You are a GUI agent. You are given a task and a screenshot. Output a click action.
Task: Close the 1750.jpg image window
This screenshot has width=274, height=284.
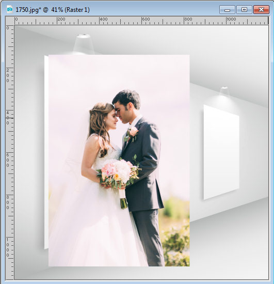[261, 9]
